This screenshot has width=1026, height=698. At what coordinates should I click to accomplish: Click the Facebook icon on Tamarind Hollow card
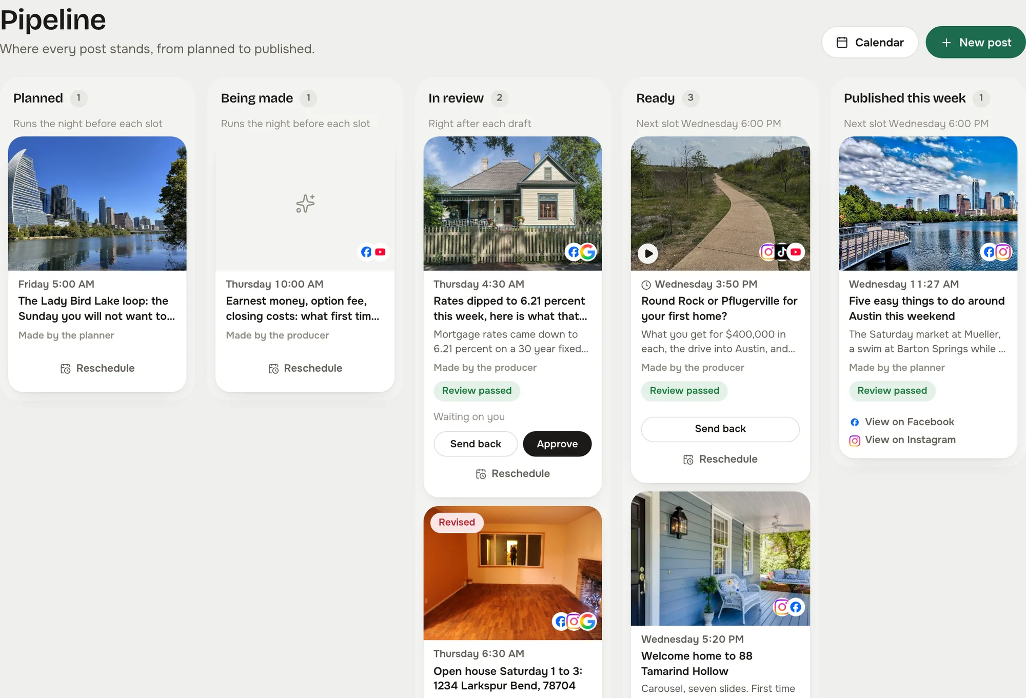(x=796, y=607)
